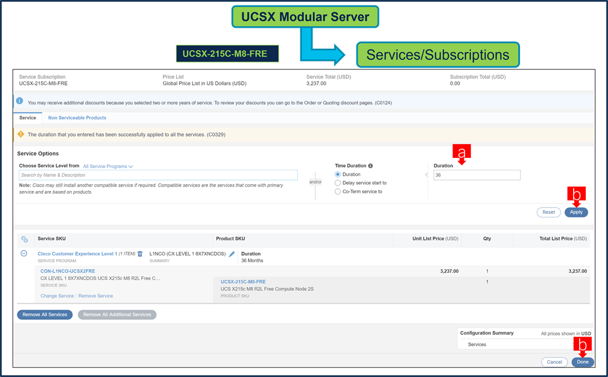Click the Search by Name & Description field
Image resolution: width=608 pixels, height=377 pixels.
click(158, 175)
